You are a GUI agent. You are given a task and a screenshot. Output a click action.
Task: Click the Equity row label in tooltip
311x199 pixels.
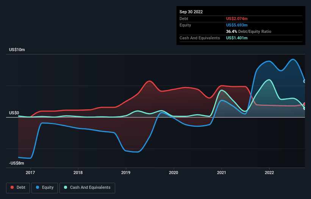click(x=185, y=25)
